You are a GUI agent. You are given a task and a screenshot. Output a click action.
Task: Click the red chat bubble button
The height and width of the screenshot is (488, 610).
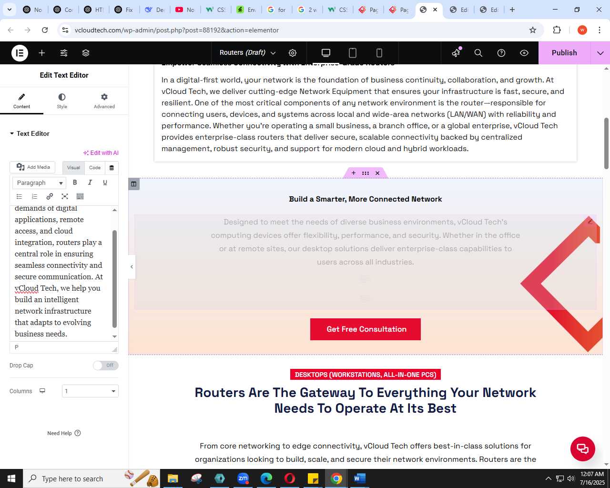click(x=583, y=448)
